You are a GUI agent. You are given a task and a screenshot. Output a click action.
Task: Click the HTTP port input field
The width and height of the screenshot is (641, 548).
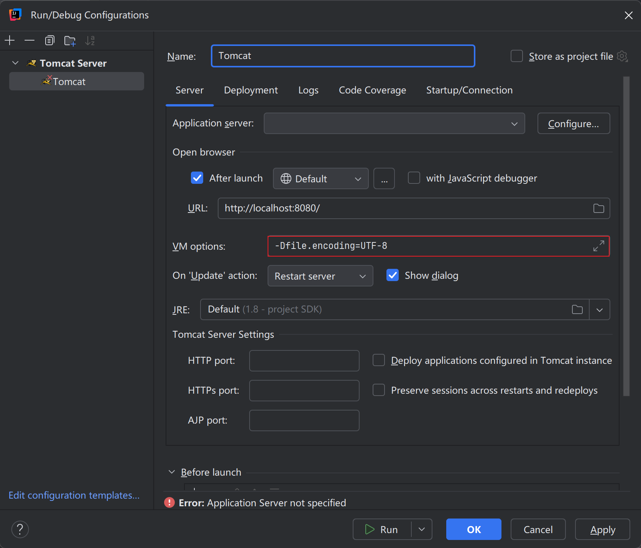[x=304, y=361]
